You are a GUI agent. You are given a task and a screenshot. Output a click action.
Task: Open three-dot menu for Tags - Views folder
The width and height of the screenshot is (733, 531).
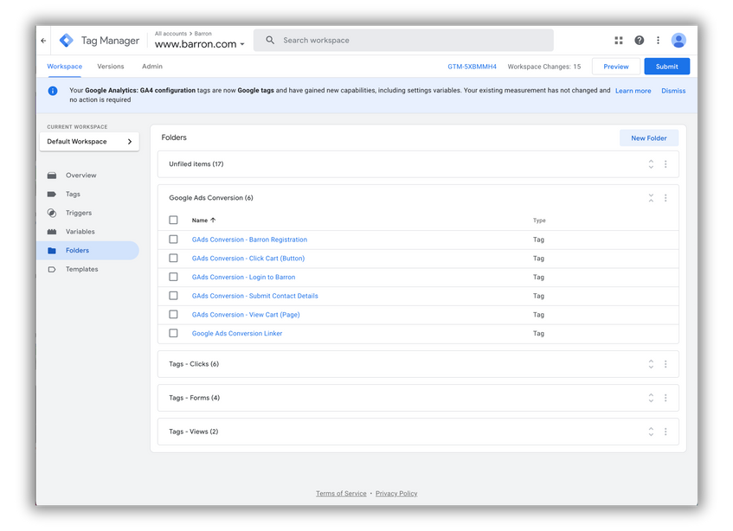click(665, 432)
